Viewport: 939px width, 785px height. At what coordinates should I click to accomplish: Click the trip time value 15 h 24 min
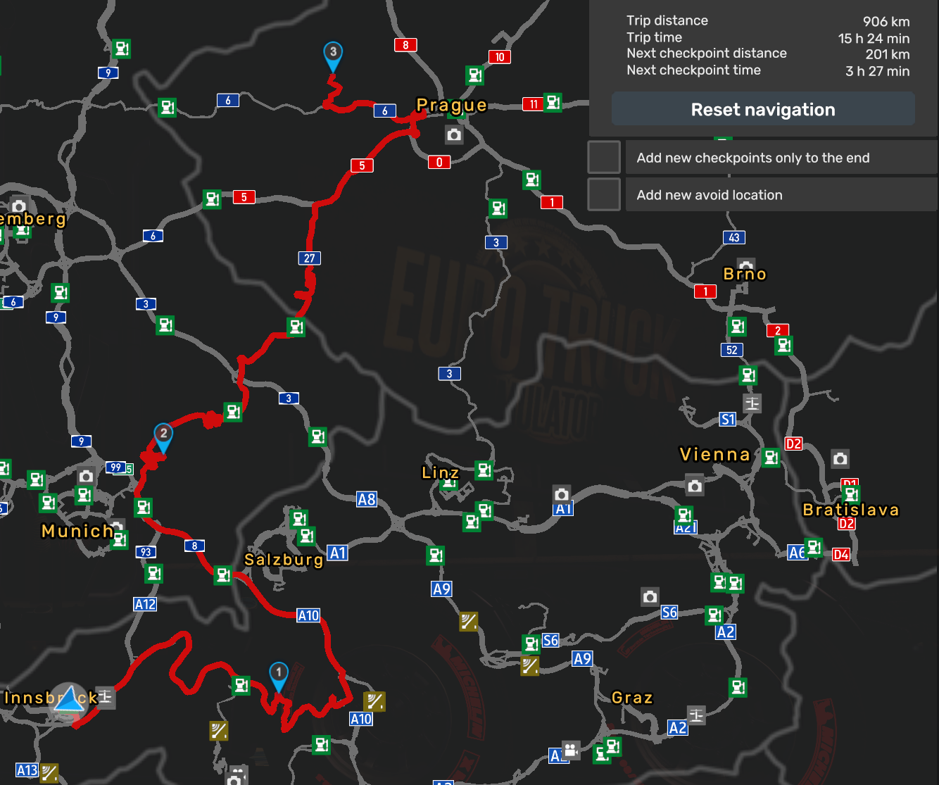click(874, 39)
